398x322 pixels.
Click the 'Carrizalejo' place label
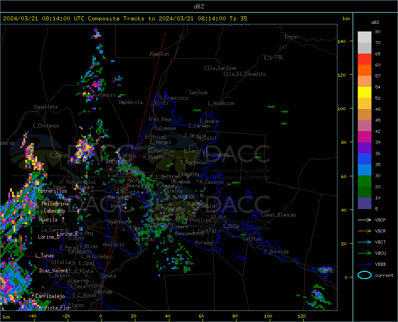50,296
